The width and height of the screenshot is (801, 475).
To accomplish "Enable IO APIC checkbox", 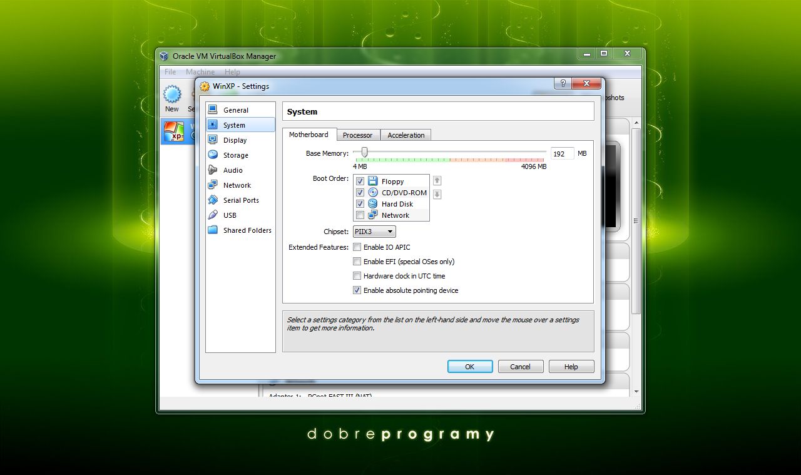I will tap(357, 247).
